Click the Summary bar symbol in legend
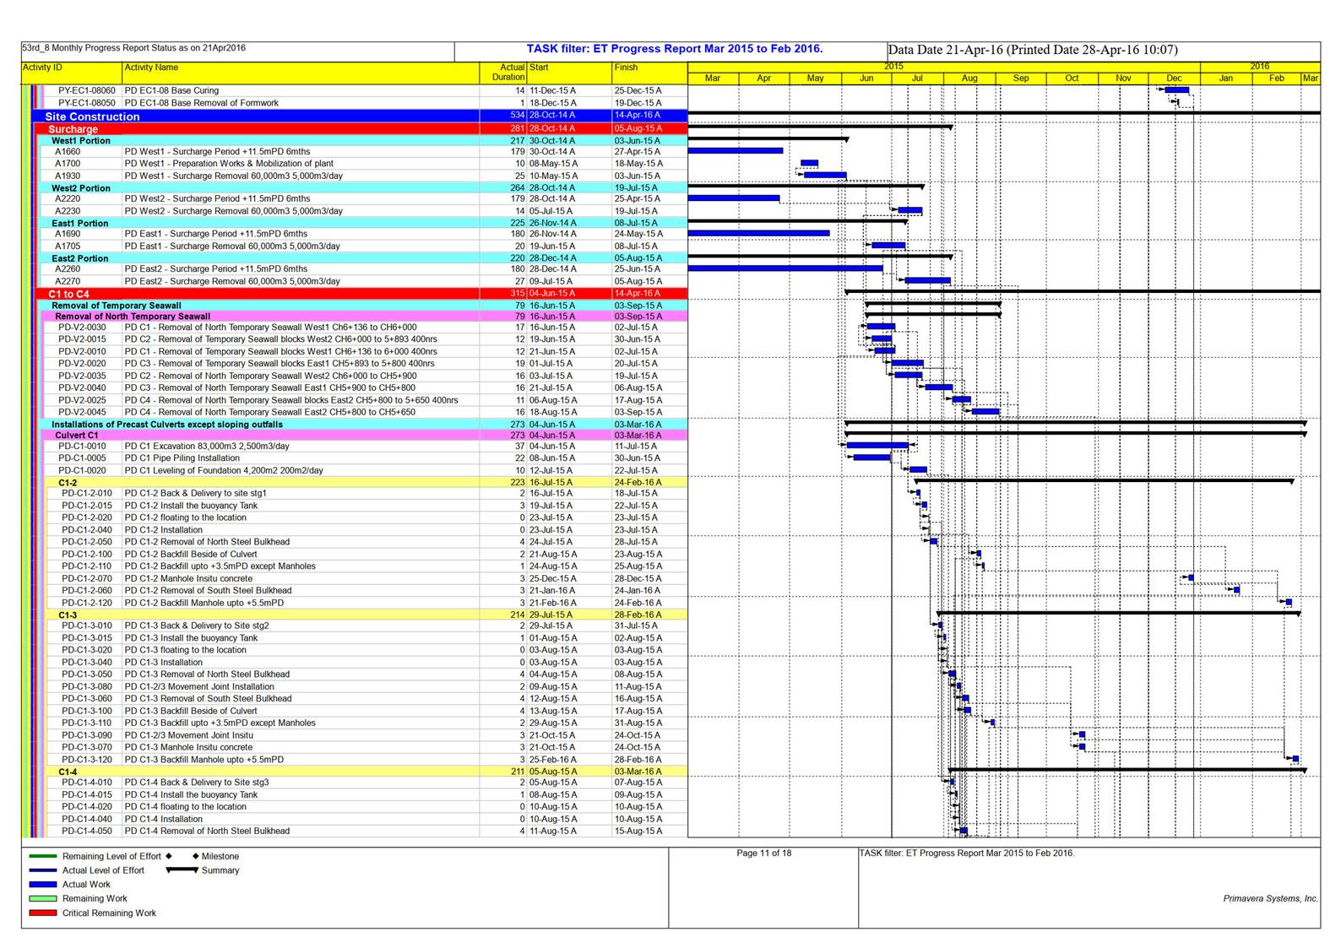The image size is (1341, 948). click(182, 870)
